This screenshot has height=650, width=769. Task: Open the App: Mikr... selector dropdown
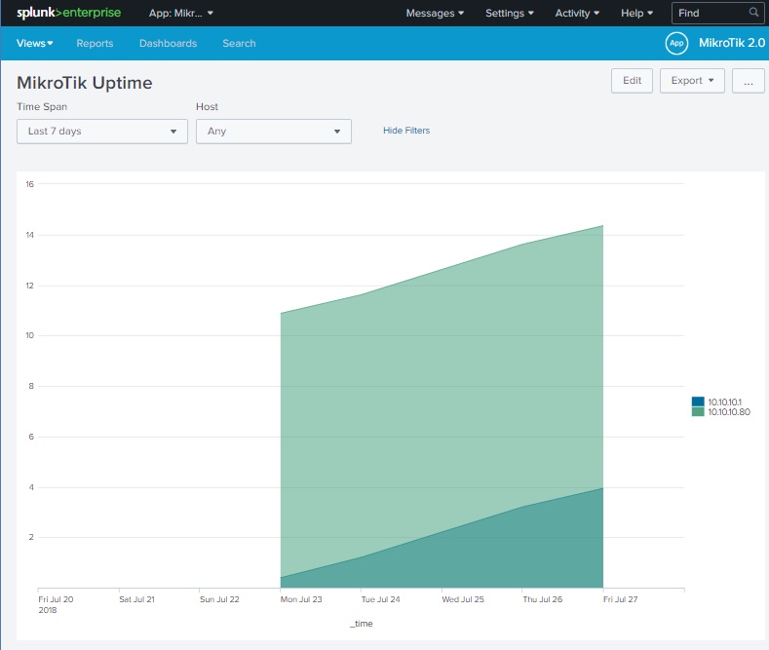coord(180,13)
